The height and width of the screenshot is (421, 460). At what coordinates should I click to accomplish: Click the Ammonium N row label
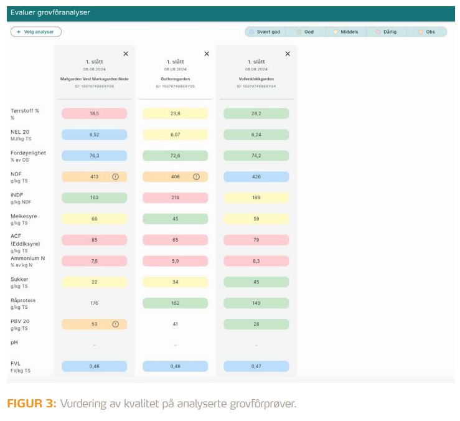(27, 258)
